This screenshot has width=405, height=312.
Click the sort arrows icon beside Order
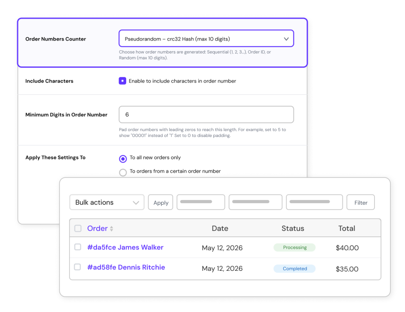[112, 228]
